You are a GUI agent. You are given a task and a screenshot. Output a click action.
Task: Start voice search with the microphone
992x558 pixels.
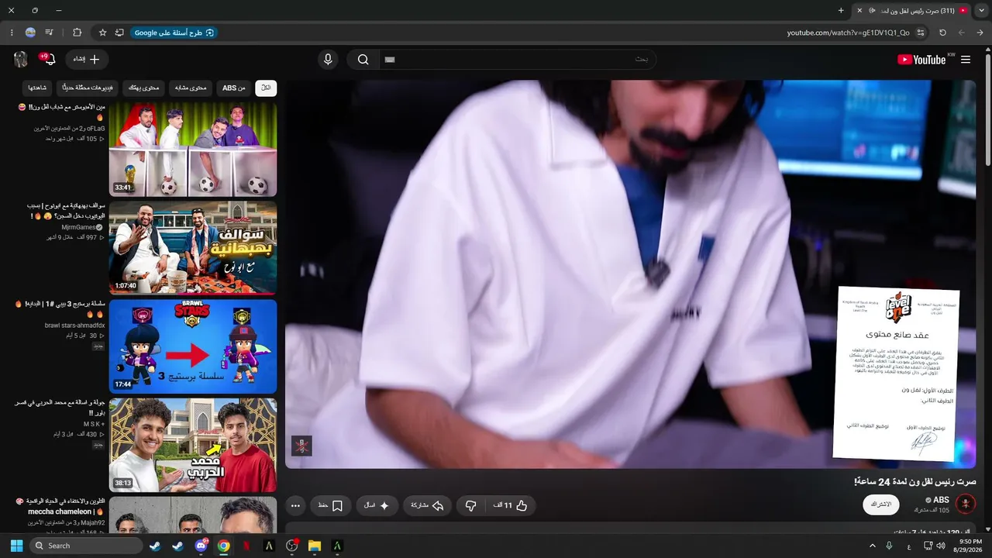(328, 60)
